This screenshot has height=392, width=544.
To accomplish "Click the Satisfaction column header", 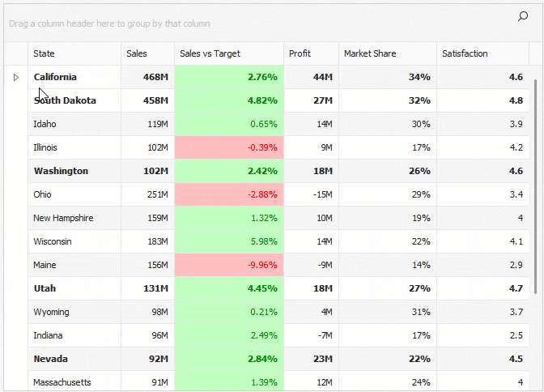I will tap(482, 53).
